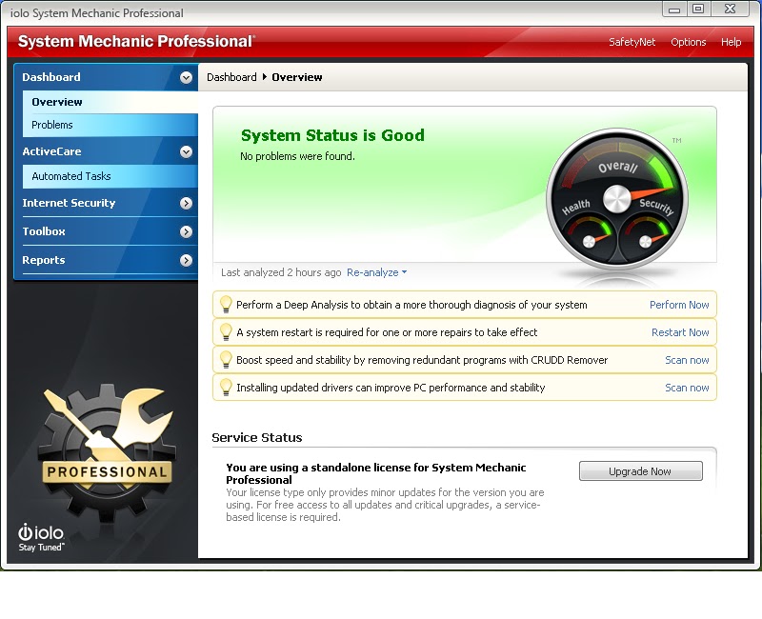Click the Dashboard breadcrumb link
The height and width of the screenshot is (619, 762).
click(231, 77)
